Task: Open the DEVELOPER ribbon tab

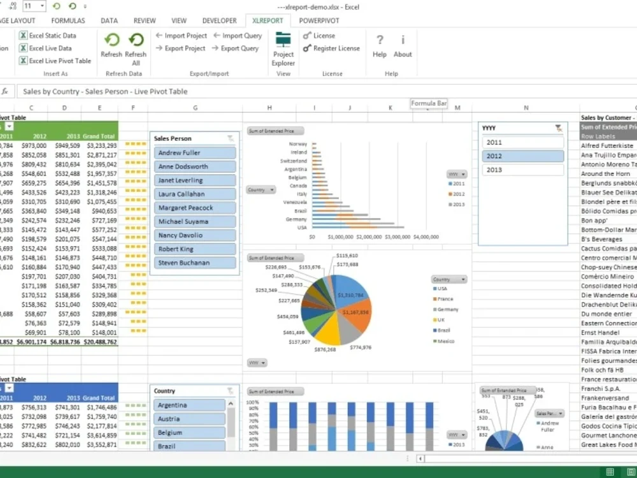Action: click(x=219, y=21)
